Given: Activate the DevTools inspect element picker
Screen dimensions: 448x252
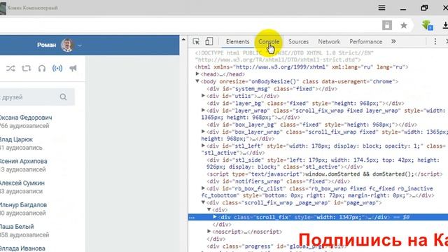Looking at the screenshot, I should (x=196, y=41).
